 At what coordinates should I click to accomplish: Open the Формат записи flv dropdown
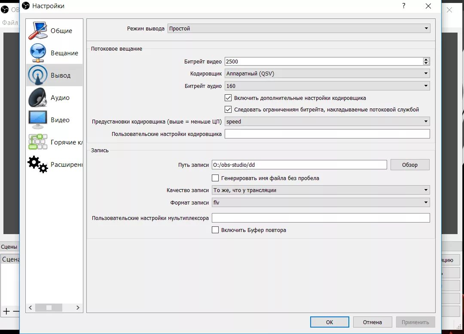pos(321,202)
